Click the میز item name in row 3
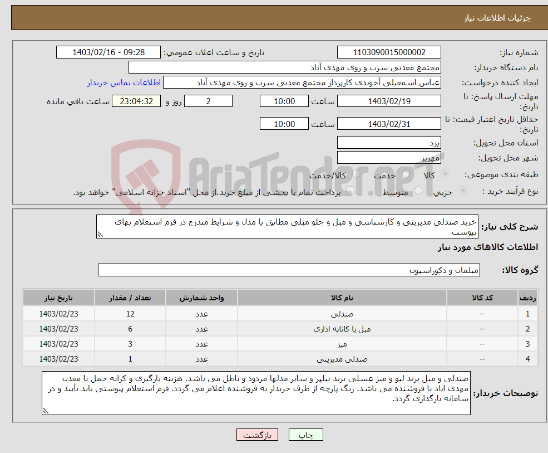This screenshot has height=453, width=548. (x=342, y=344)
